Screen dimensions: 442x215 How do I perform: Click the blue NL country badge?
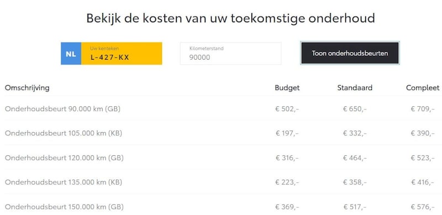click(71, 53)
